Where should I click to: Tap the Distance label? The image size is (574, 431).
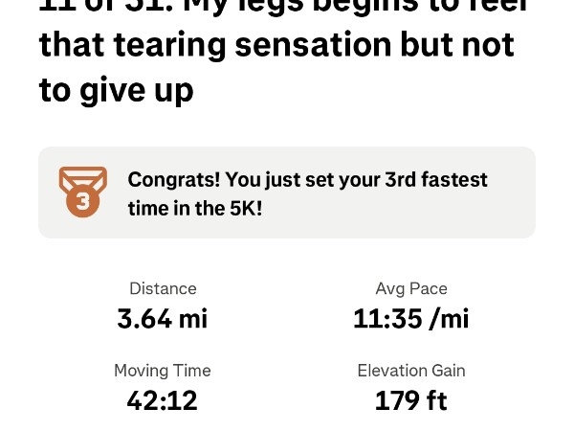click(x=163, y=288)
